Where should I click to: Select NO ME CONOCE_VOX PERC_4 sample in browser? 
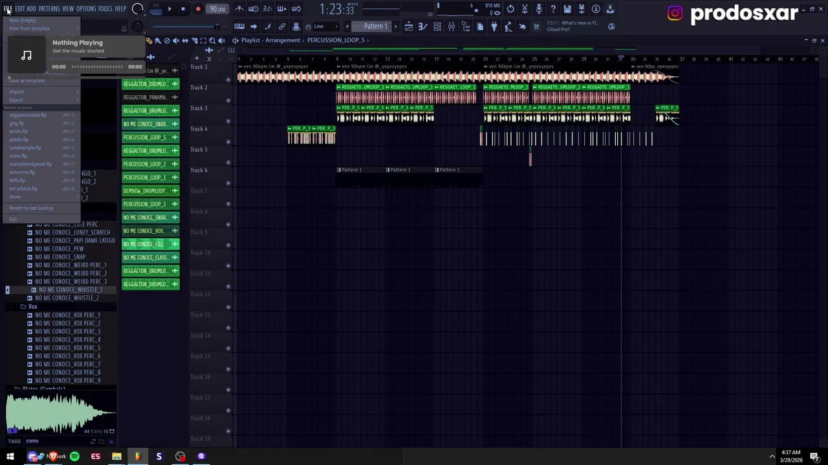click(68, 340)
